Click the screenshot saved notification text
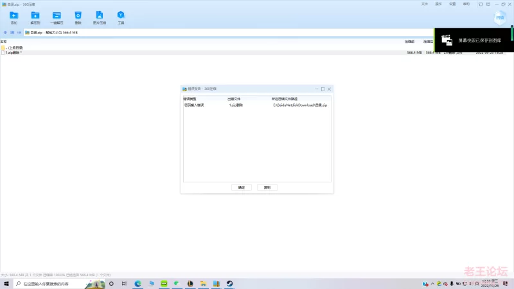 [479, 40]
